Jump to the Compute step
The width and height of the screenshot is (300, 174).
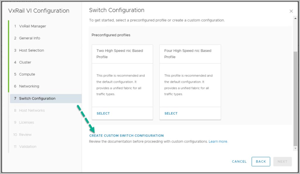tap(27, 74)
